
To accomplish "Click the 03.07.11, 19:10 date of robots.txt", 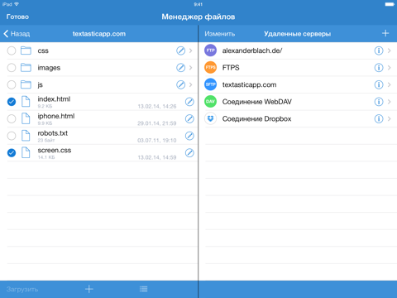I will pos(157,141).
